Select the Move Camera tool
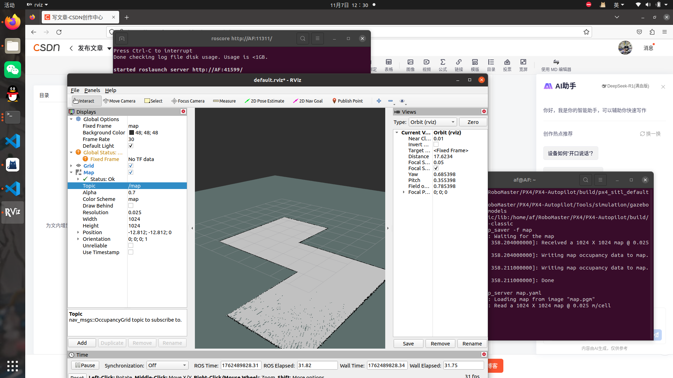The width and height of the screenshot is (673, 378). point(119,101)
